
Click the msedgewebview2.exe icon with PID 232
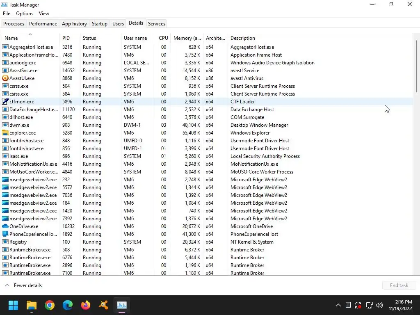[5, 180]
